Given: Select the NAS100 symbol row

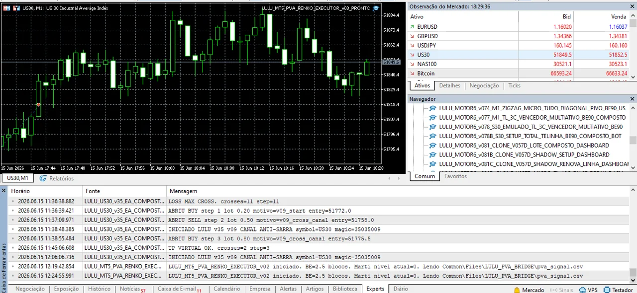Looking at the screenshot, I should click(518, 64).
